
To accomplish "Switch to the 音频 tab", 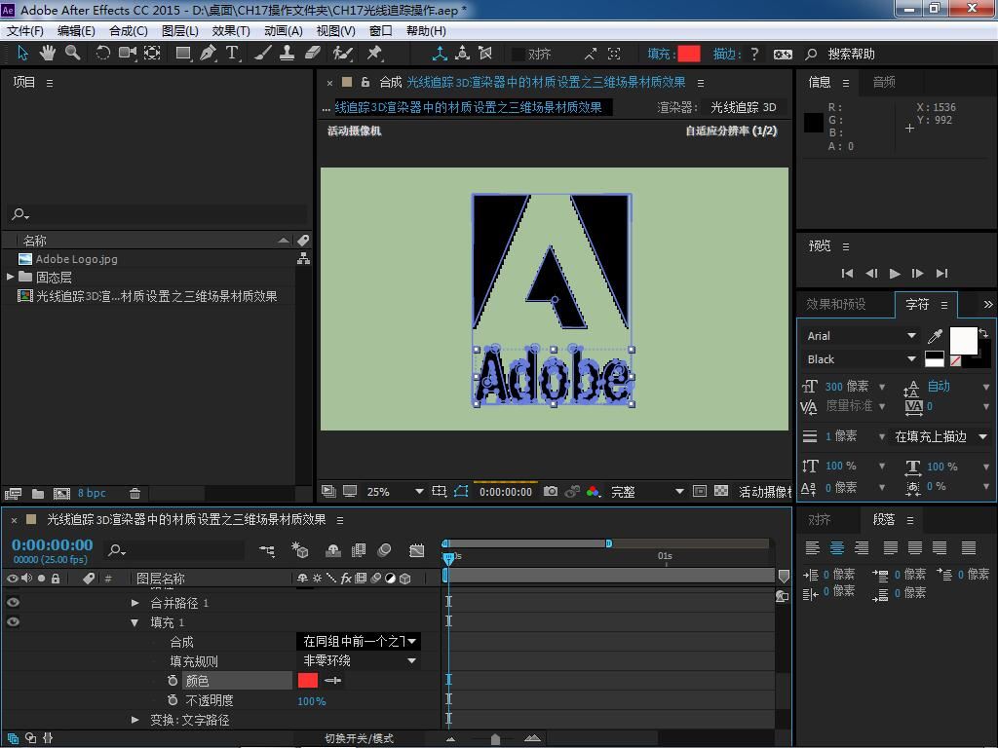I will (884, 82).
